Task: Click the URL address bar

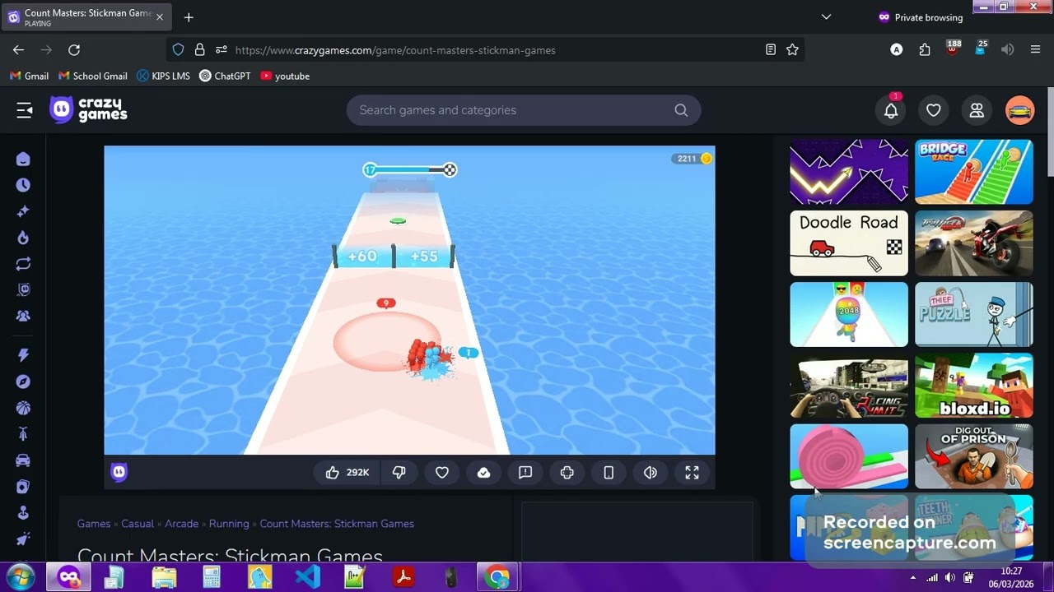Action: click(486, 50)
